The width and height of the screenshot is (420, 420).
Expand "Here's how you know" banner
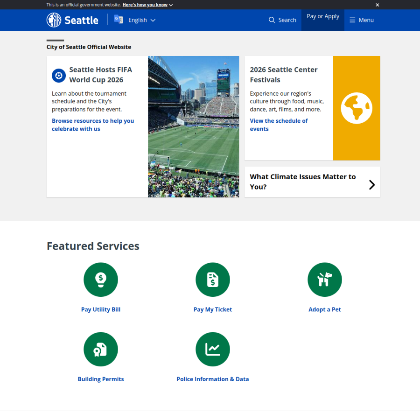[147, 5]
